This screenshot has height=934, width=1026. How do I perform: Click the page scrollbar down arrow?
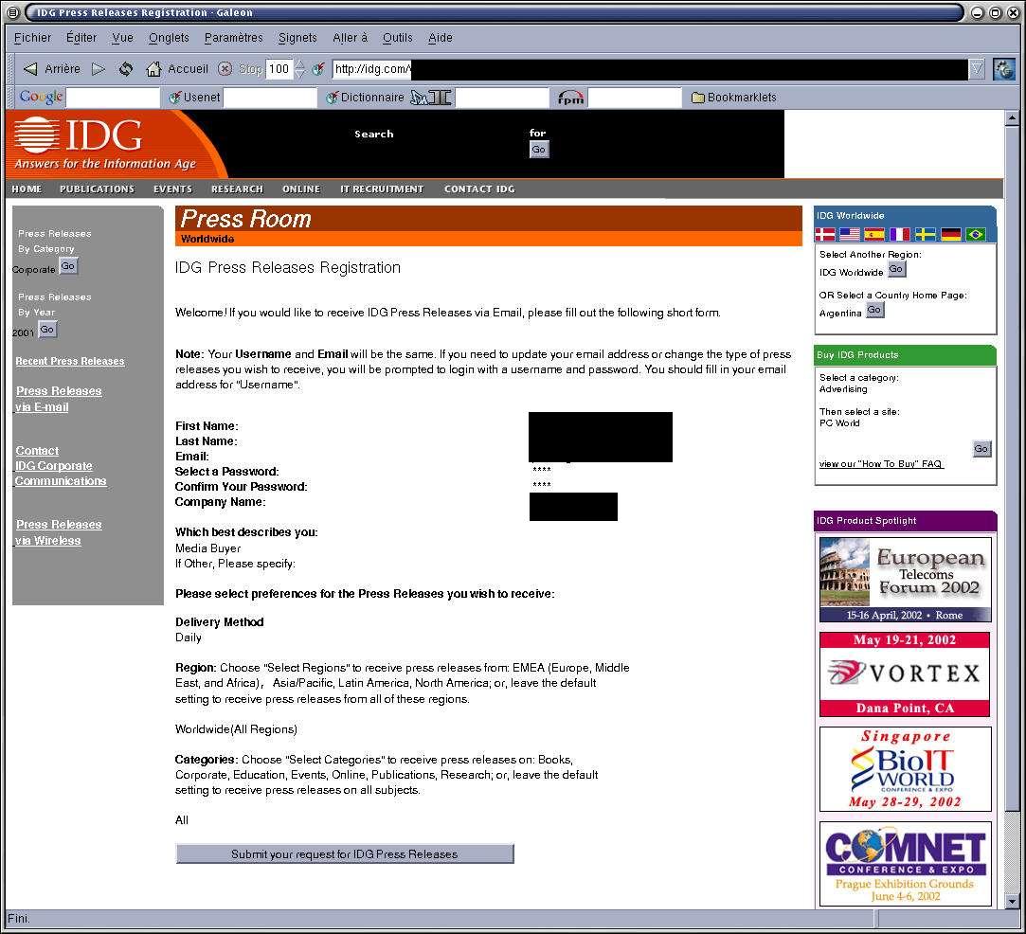click(1012, 901)
